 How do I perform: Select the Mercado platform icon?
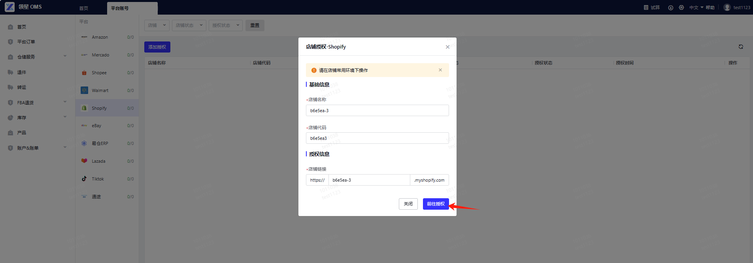(x=84, y=55)
